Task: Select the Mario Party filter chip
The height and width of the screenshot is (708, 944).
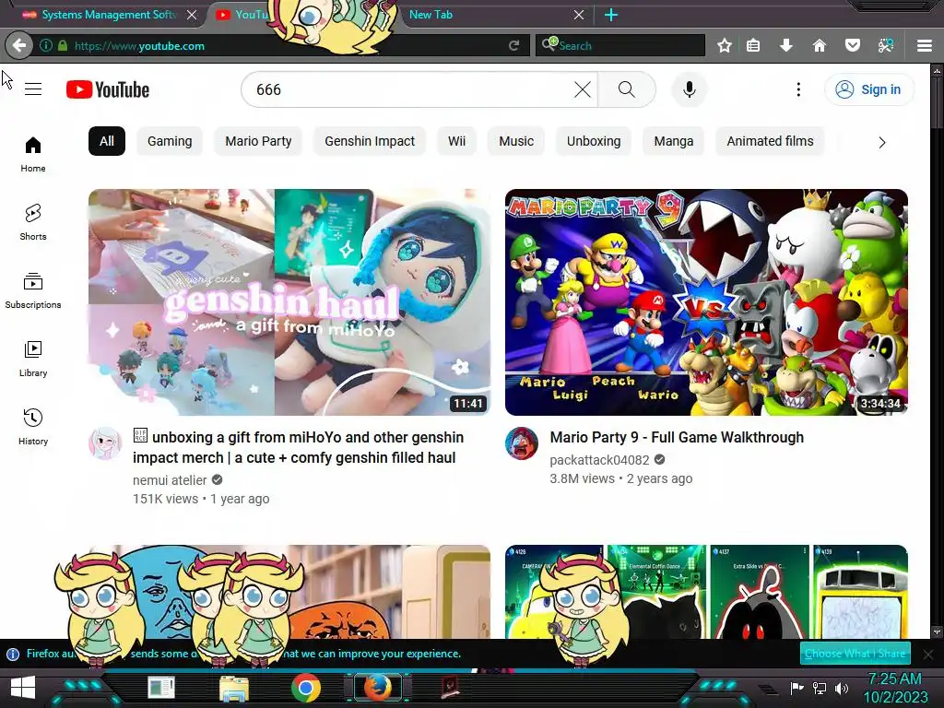Action: (x=258, y=141)
